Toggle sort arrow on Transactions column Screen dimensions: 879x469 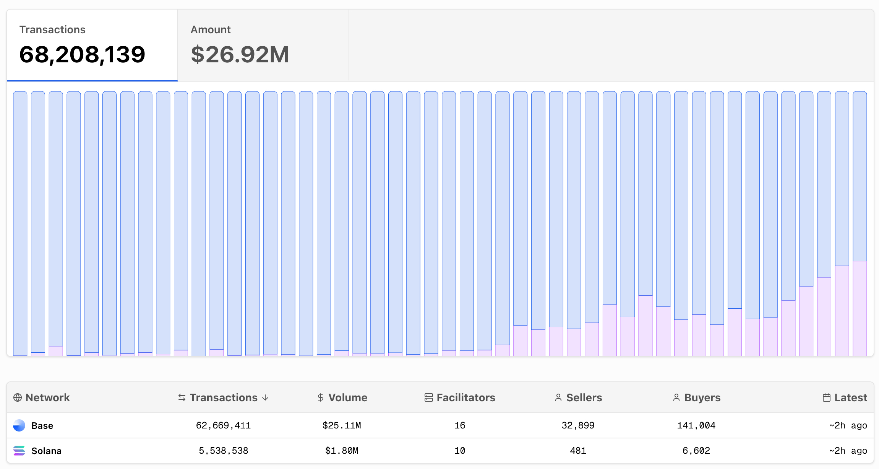pos(265,397)
